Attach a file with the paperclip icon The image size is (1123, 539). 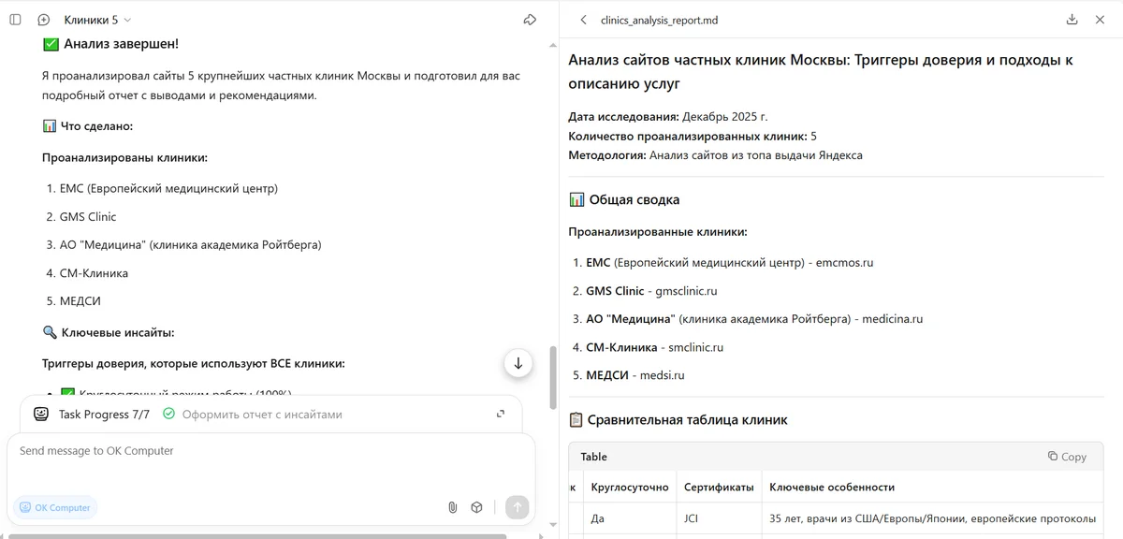(452, 507)
